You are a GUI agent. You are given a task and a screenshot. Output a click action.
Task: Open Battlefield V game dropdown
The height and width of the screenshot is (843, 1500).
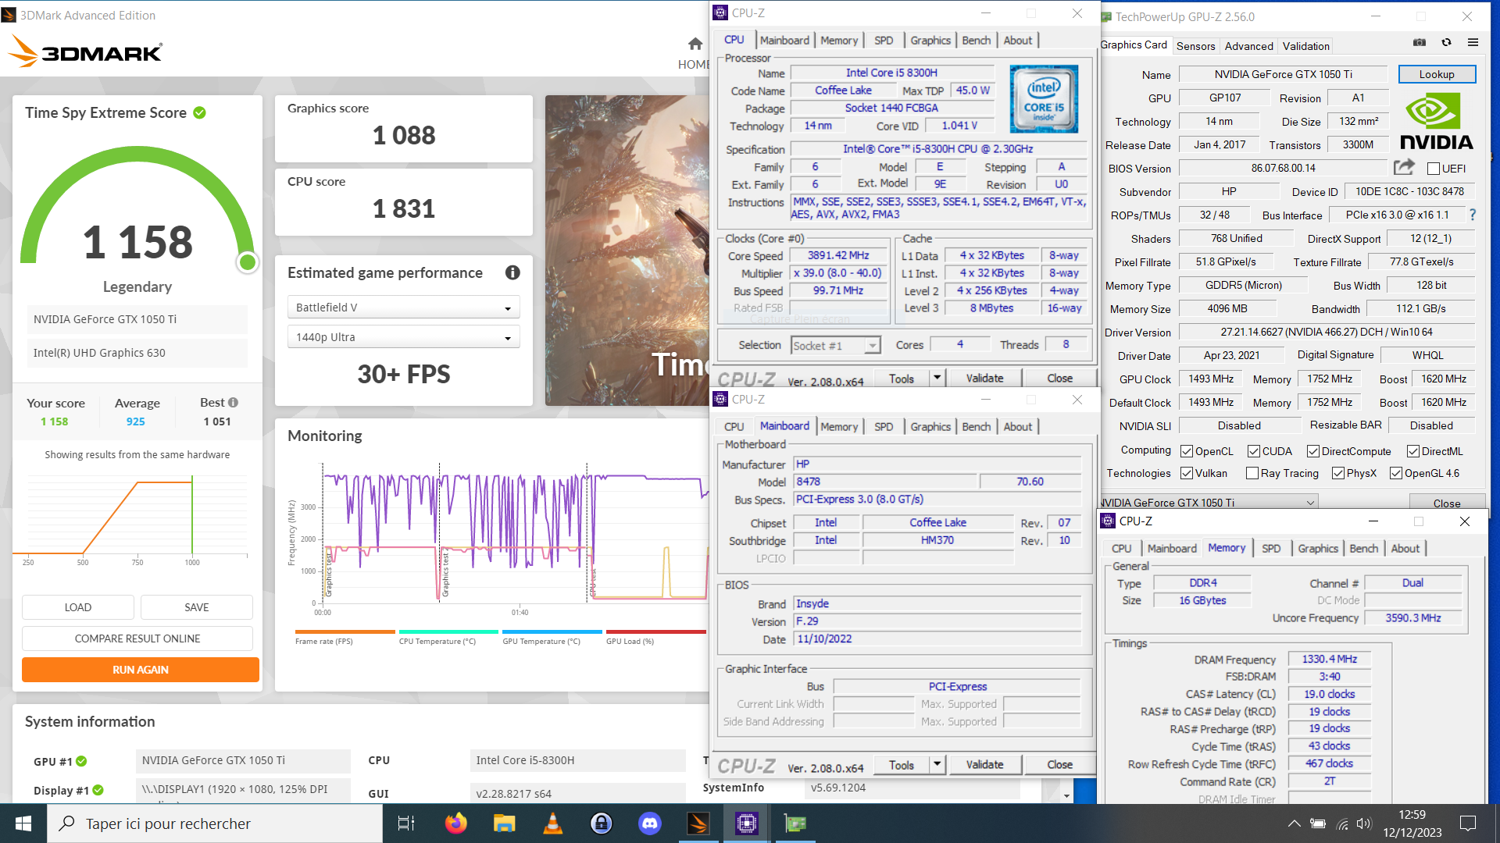(x=403, y=308)
